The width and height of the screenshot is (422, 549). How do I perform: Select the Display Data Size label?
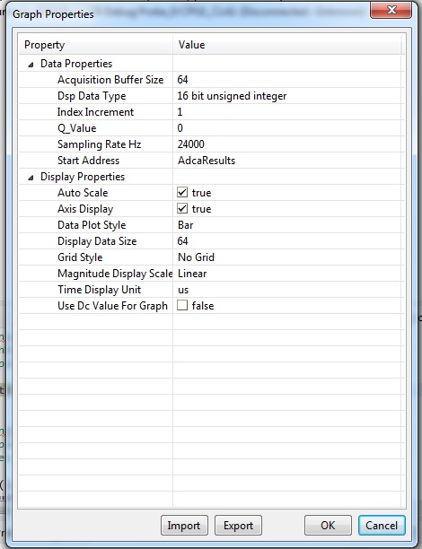(x=97, y=241)
